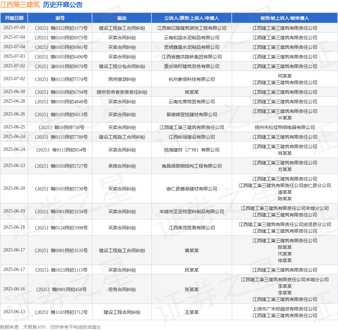Click plaintiff 杭州象信科技有限公司

192,79
